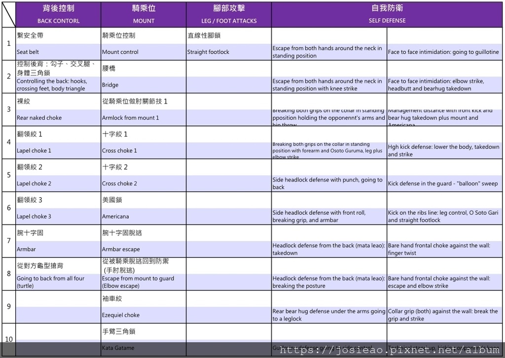Click 'Headlock defense from the back: takedown' cell
505x358 pixels.
tap(329, 249)
